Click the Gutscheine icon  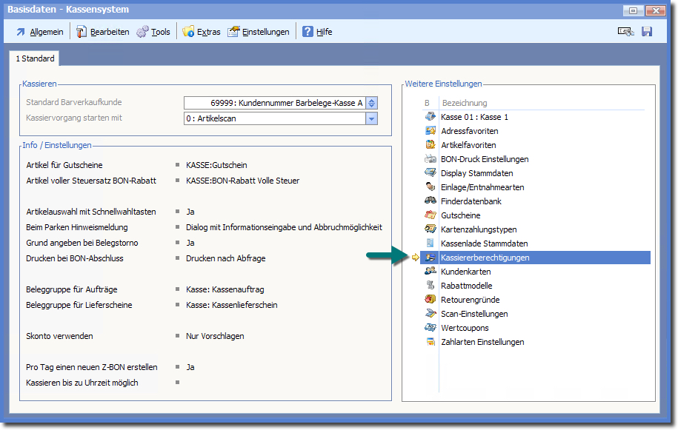click(x=430, y=215)
